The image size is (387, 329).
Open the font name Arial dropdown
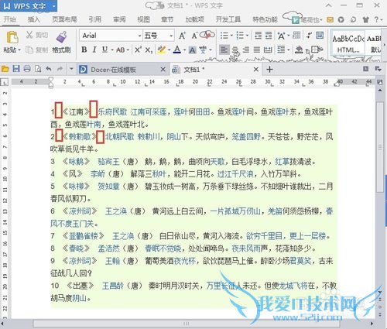[x=139, y=36]
